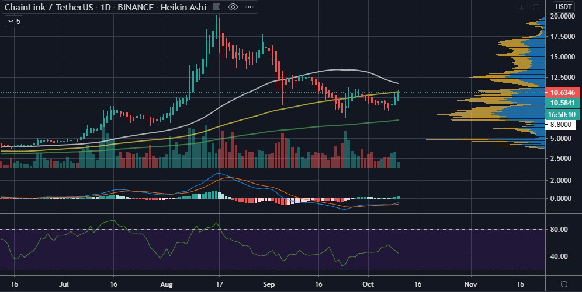Open chart settings gear icon
The height and width of the screenshot is (292, 582).
click(x=564, y=284)
